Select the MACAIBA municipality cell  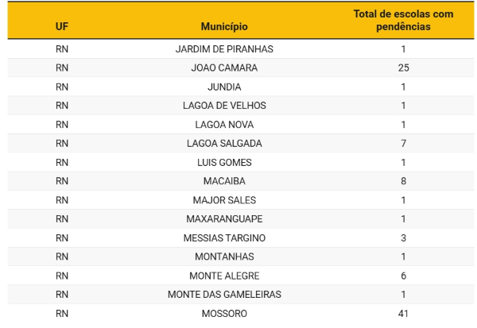[x=224, y=181]
